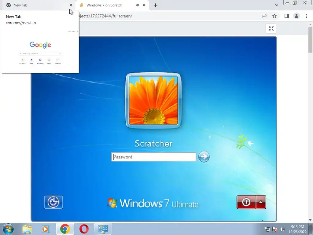The height and width of the screenshot is (235, 313).
Task: Focus the Password input field
Action: 153,157
